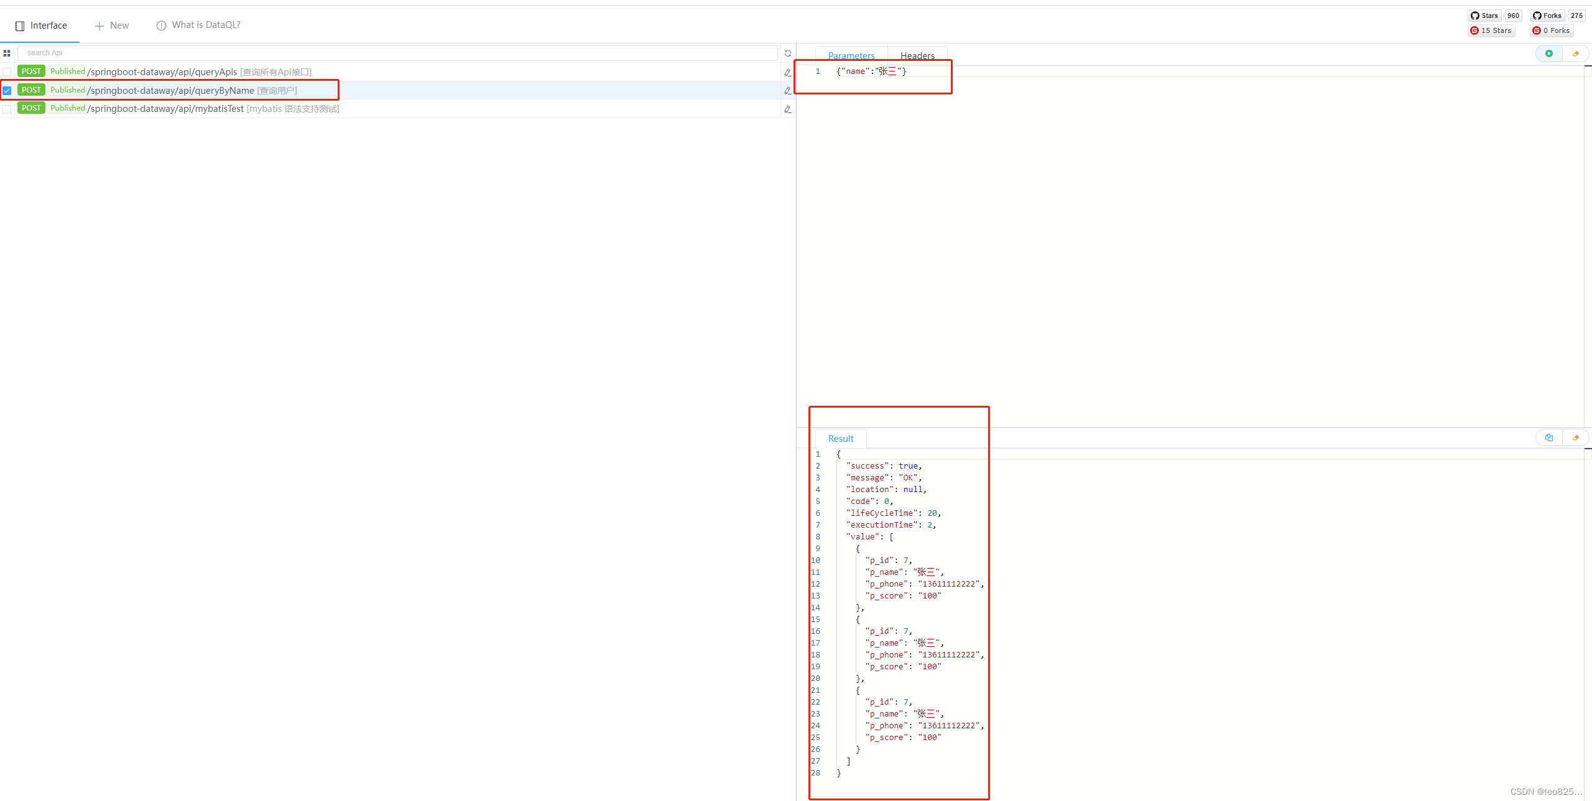The height and width of the screenshot is (801, 1592).
Task: Clear the Result panel with the eraser icon
Action: 1575,437
